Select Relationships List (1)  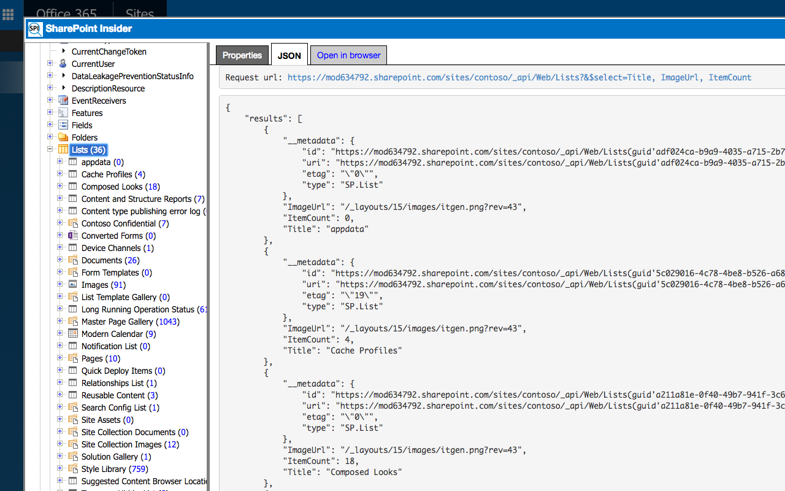(119, 383)
